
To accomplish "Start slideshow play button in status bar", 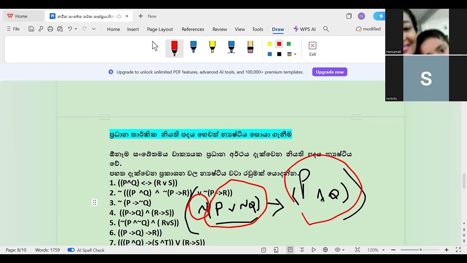I will (x=314, y=250).
